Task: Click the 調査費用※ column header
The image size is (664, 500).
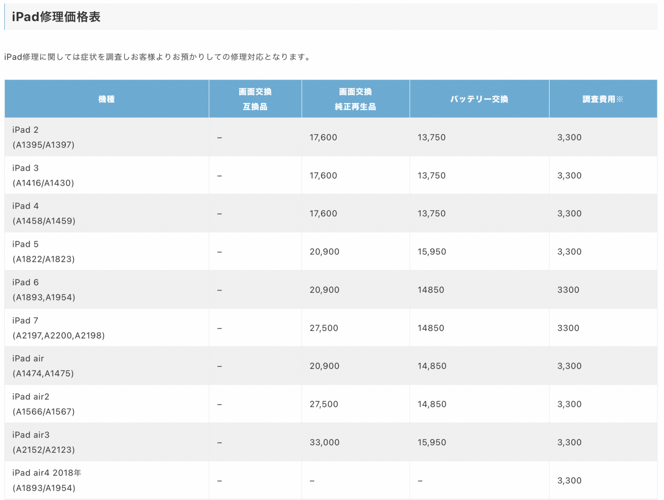Action: click(x=602, y=99)
